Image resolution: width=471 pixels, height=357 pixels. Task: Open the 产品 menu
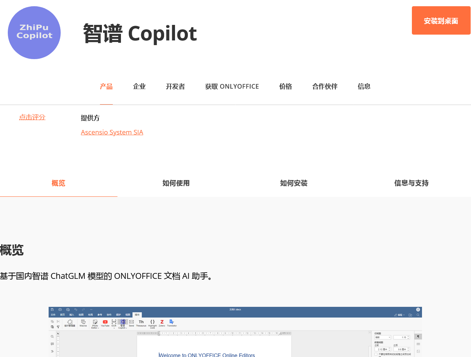pyautogui.click(x=106, y=86)
